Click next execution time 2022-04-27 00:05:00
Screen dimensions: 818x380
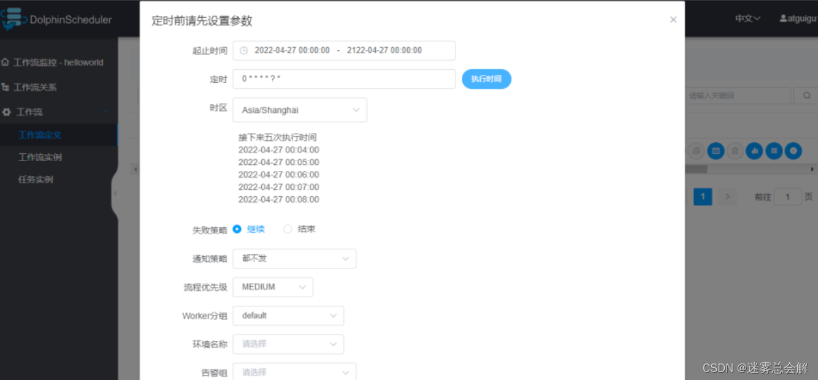click(278, 162)
